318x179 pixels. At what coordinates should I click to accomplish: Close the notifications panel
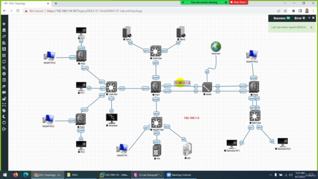[314, 18]
